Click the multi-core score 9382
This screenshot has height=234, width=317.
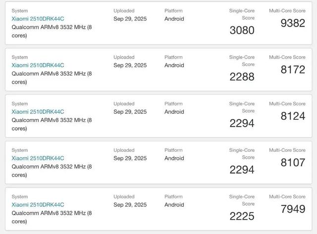click(x=293, y=23)
